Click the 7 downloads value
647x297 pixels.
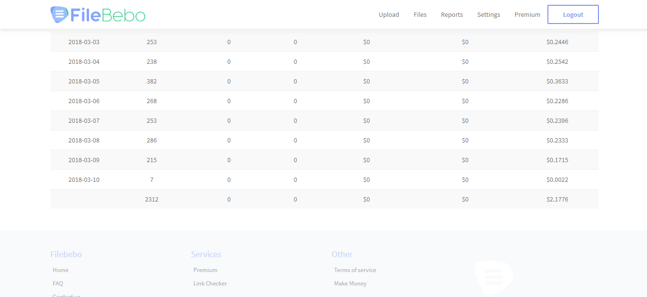(x=152, y=179)
